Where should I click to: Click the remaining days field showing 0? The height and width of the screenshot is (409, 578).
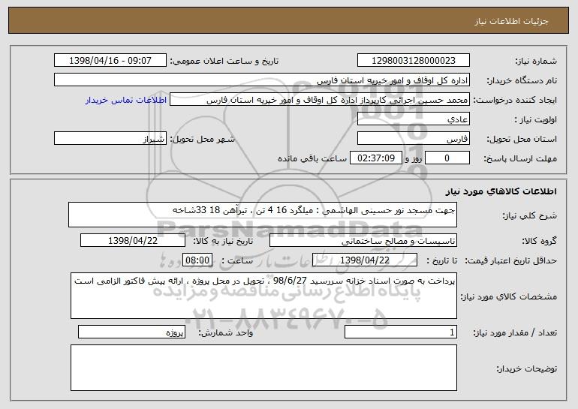click(x=447, y=158)
